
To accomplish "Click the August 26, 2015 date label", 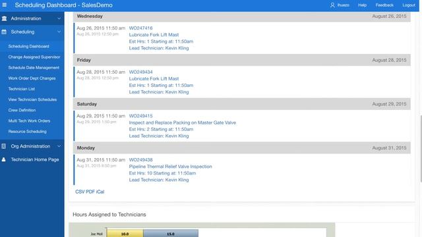I will [389, 16].
